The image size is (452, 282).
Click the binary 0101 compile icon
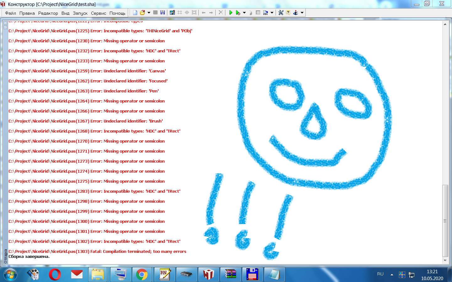click(x=266, y=13)
